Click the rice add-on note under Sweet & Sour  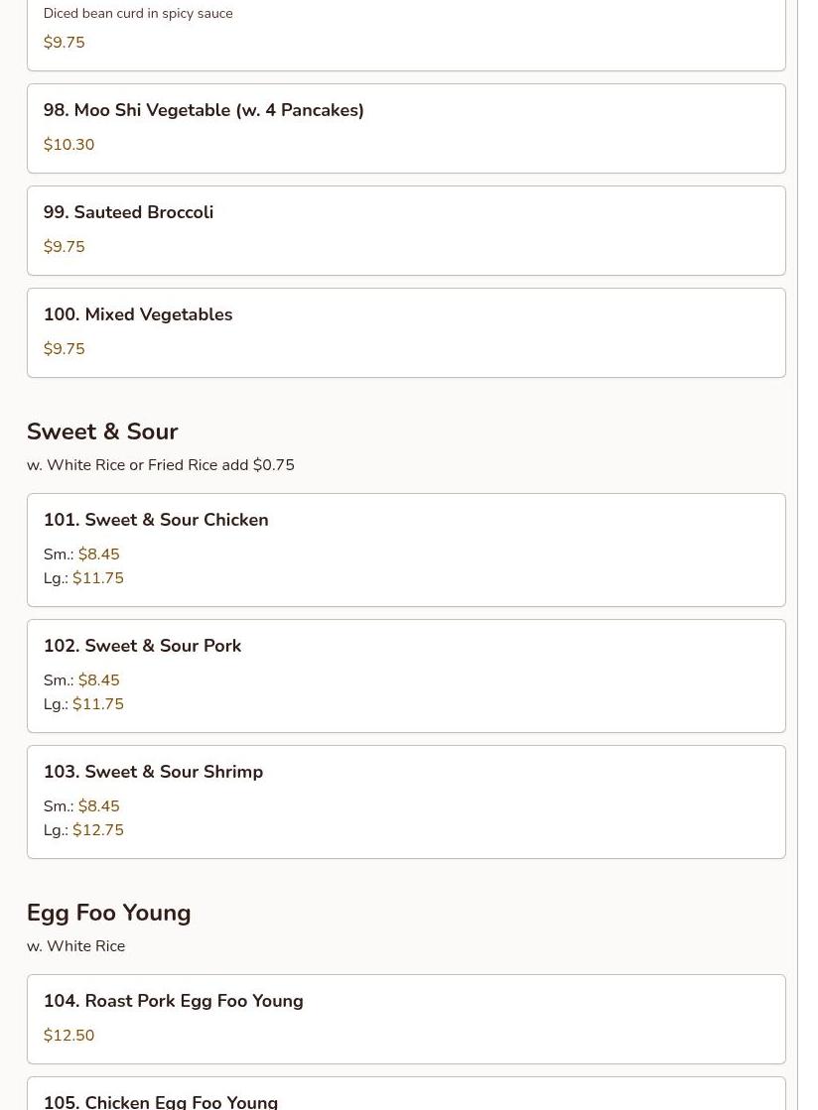[161, 465]
